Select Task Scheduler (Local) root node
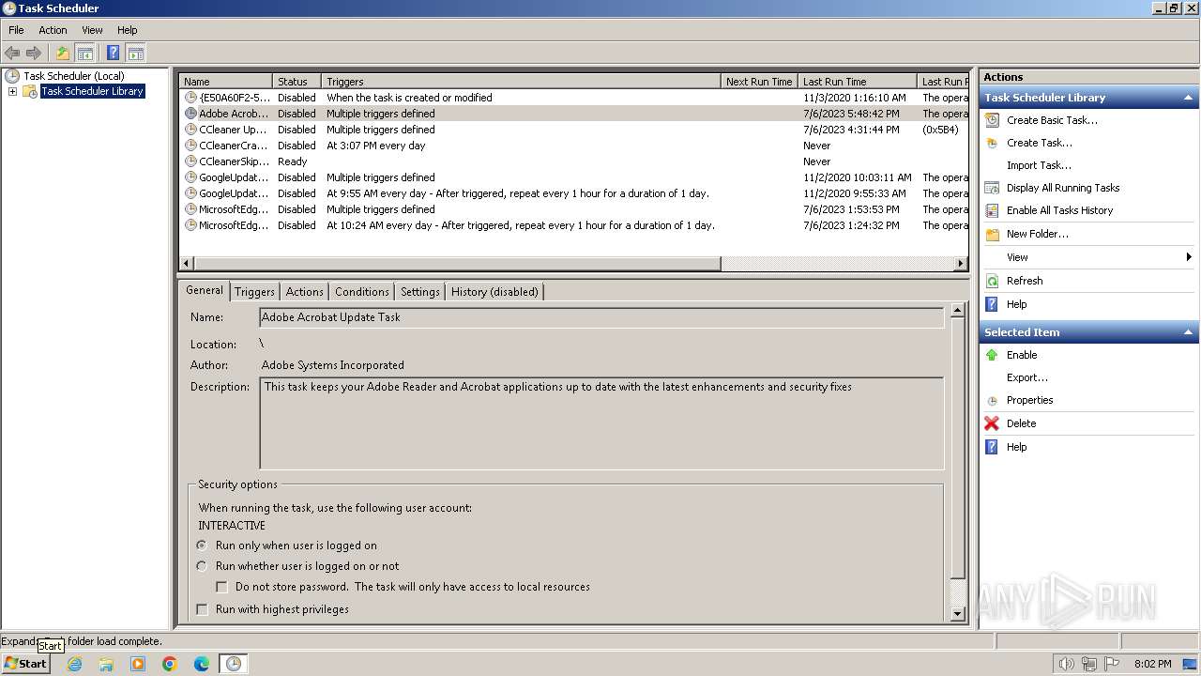The image size is (1201, 676). click(73, 76)
